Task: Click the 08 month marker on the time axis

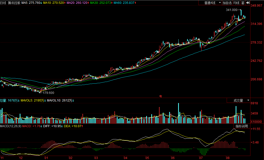Action: [x=228, y=158]
